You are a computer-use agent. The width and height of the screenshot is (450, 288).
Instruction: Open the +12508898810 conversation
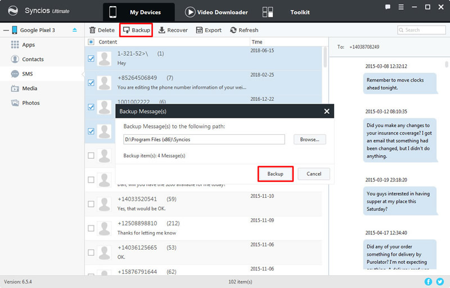(x=204, y=228)
